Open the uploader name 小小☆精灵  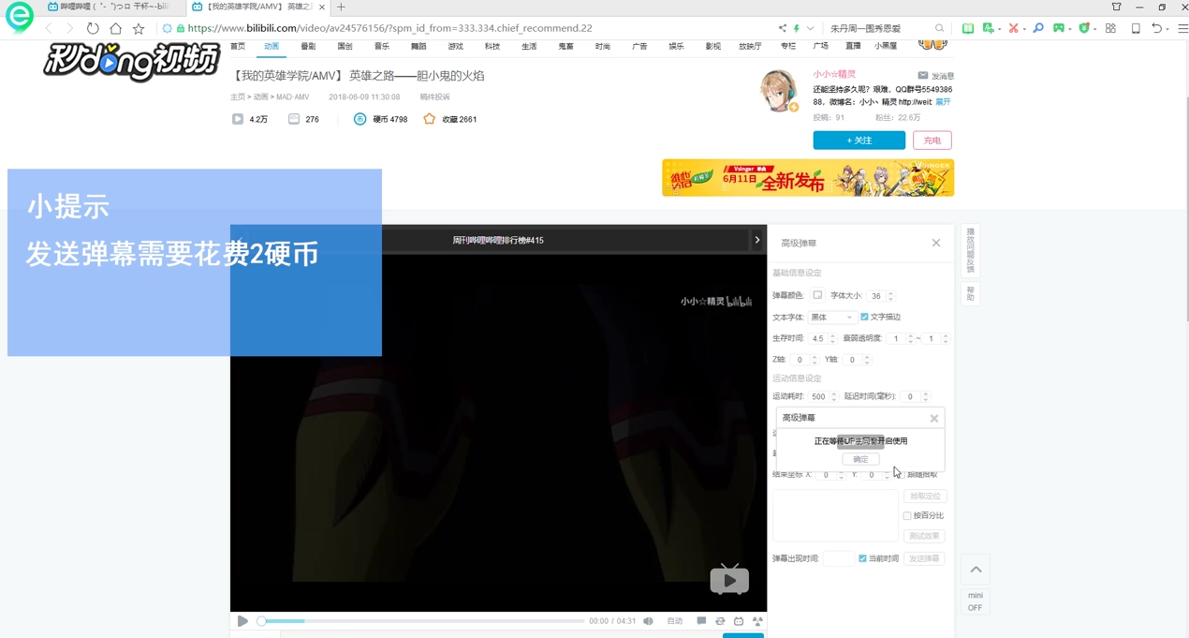[x=834, y=74]
